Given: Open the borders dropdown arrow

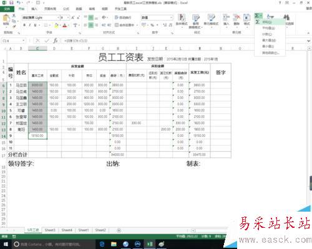Looking at the screenshot, I should click(x=50, y=25).
